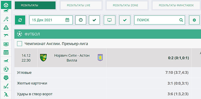
Task: Click the yellow cards result 3:1 (0:0,3:1)
Action: point(178,83)
